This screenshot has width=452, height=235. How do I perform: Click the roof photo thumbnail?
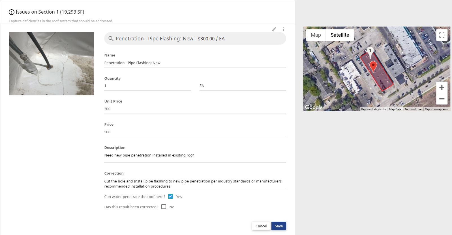coord(52,64)
